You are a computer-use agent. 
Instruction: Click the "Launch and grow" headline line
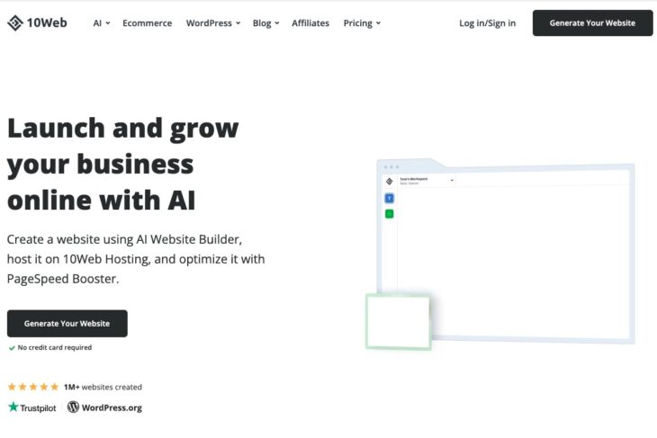(122, 128)
